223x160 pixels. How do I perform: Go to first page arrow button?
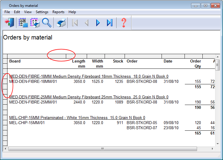tap(75, 23)
